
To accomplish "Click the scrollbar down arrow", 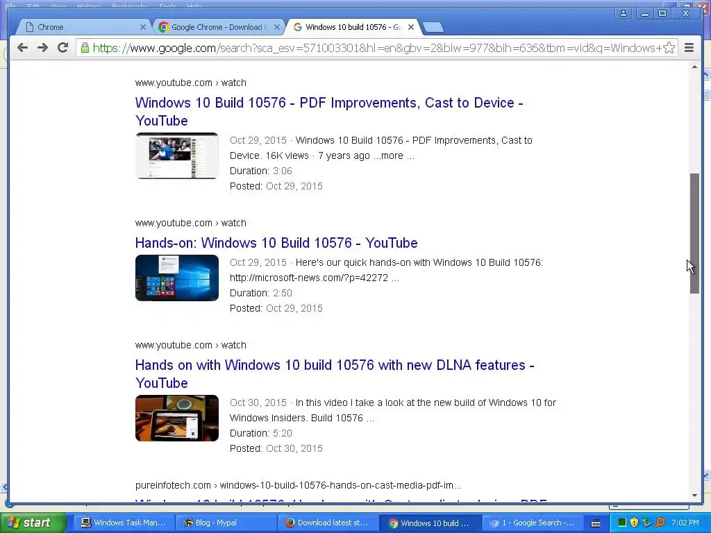I will (694, 496).
